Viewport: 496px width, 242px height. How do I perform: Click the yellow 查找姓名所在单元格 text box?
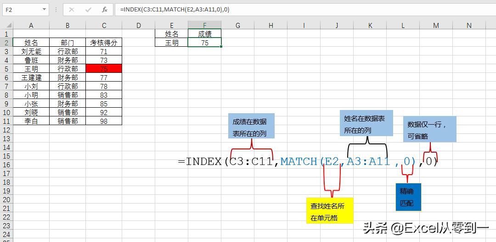pos(330,210)
